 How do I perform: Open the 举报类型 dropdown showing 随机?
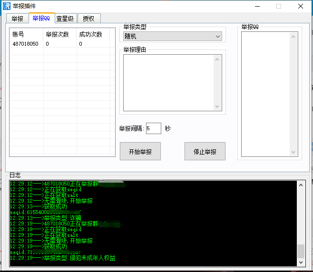pyautogui.click(x=173, y=36)
